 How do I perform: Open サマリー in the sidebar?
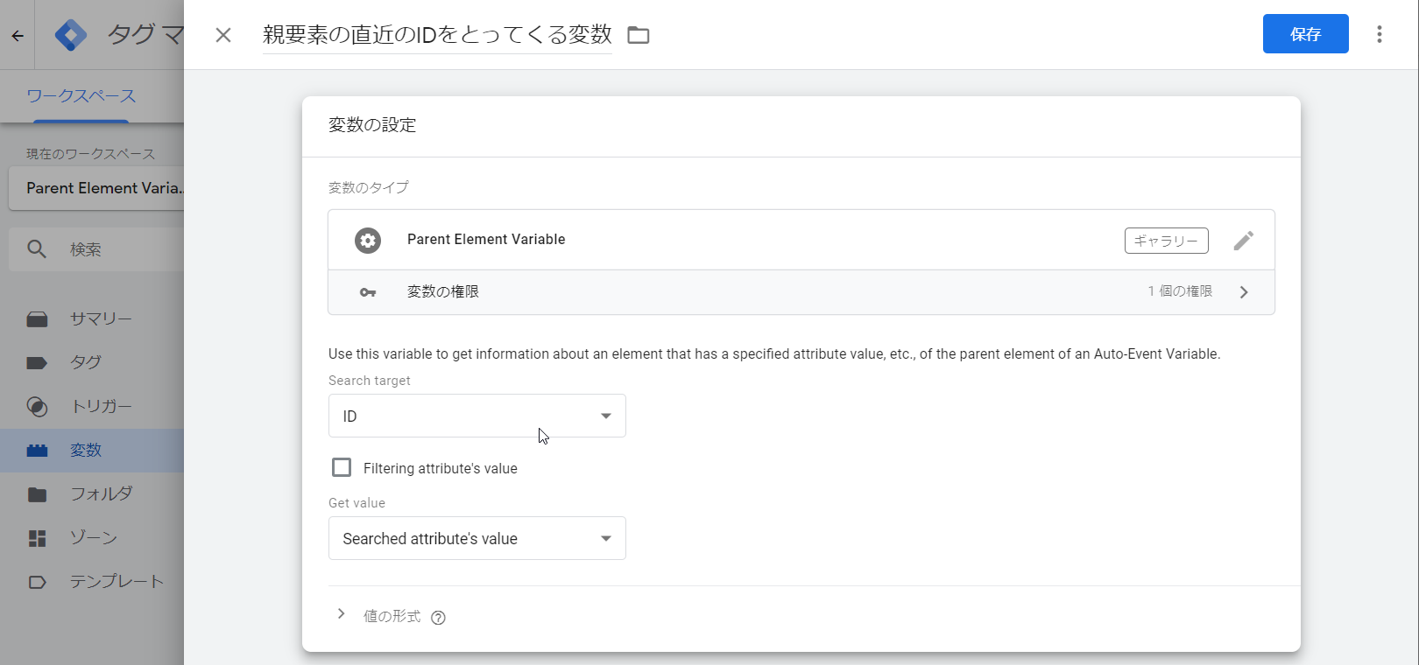point(92,319)
